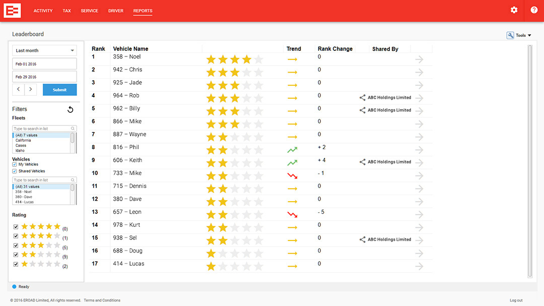Expand the Tools dropdown menu

coord(519,35)
